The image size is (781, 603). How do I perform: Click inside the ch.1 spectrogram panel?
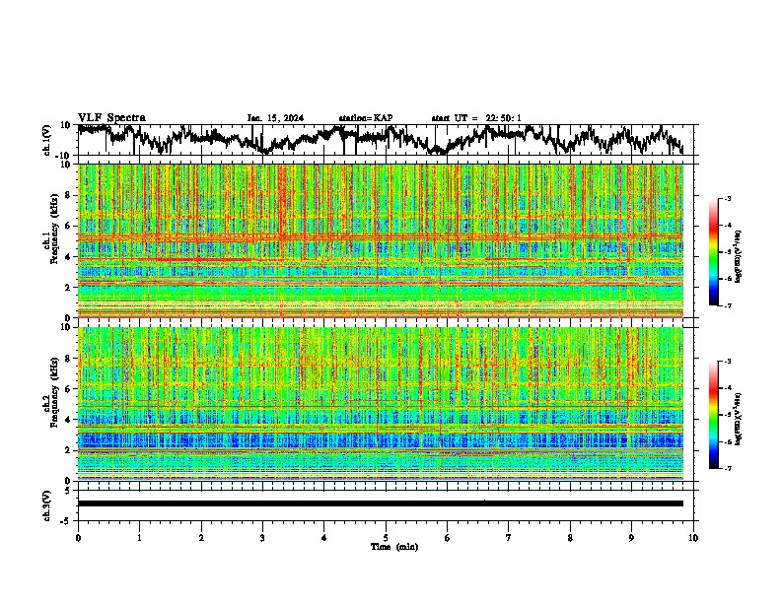[381, 240]
